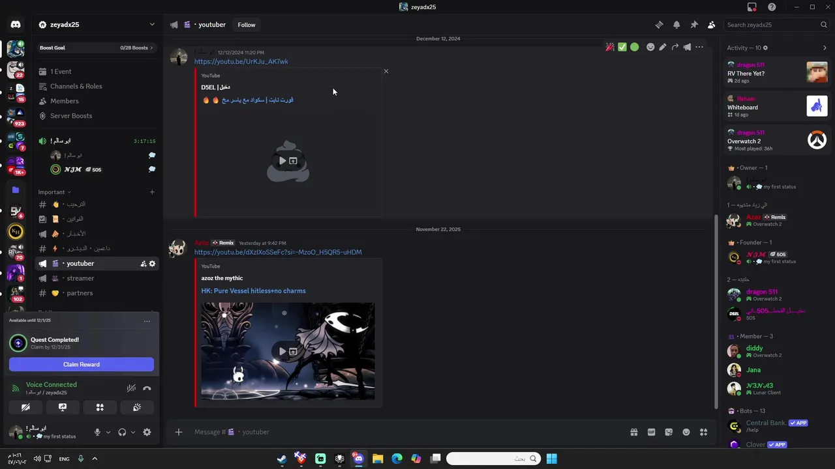Open the youtu.be/UrKJu_AK7wk link
This screenshot has width=835, height=469.
tap(241, 62)
